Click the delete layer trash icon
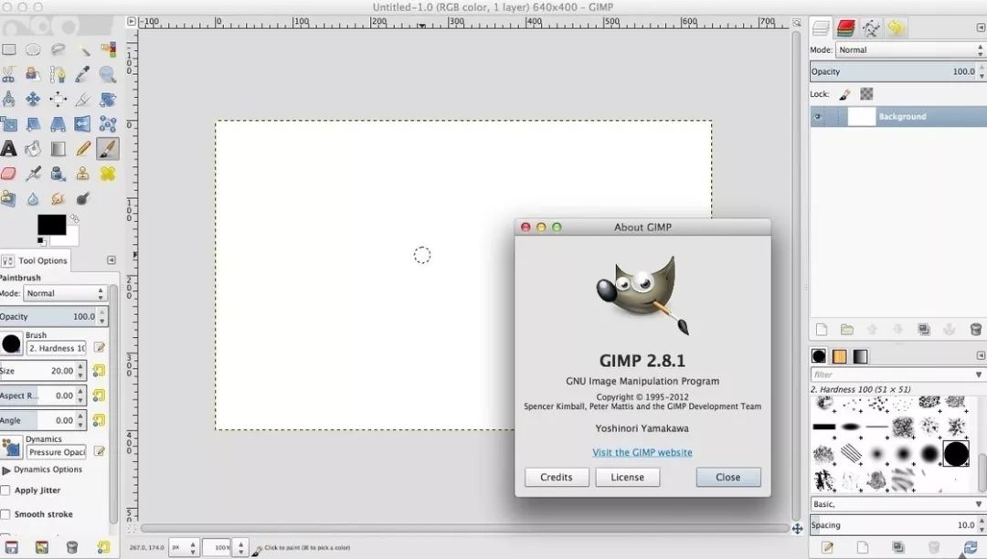Image resolution: width=987 pixels, height=559 pixels. [x=975, y=330]
